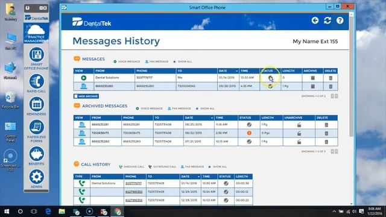Filter Call History by Outbound Call

click(162, 167)
